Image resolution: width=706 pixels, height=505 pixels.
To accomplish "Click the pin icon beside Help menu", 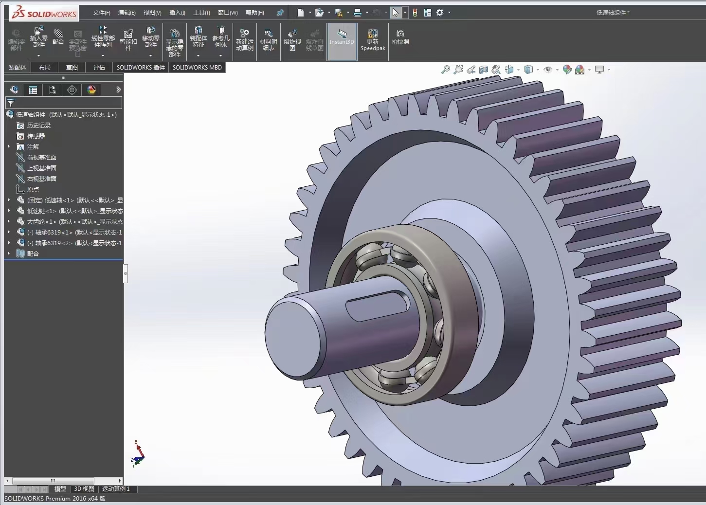I will pos(280,13).
